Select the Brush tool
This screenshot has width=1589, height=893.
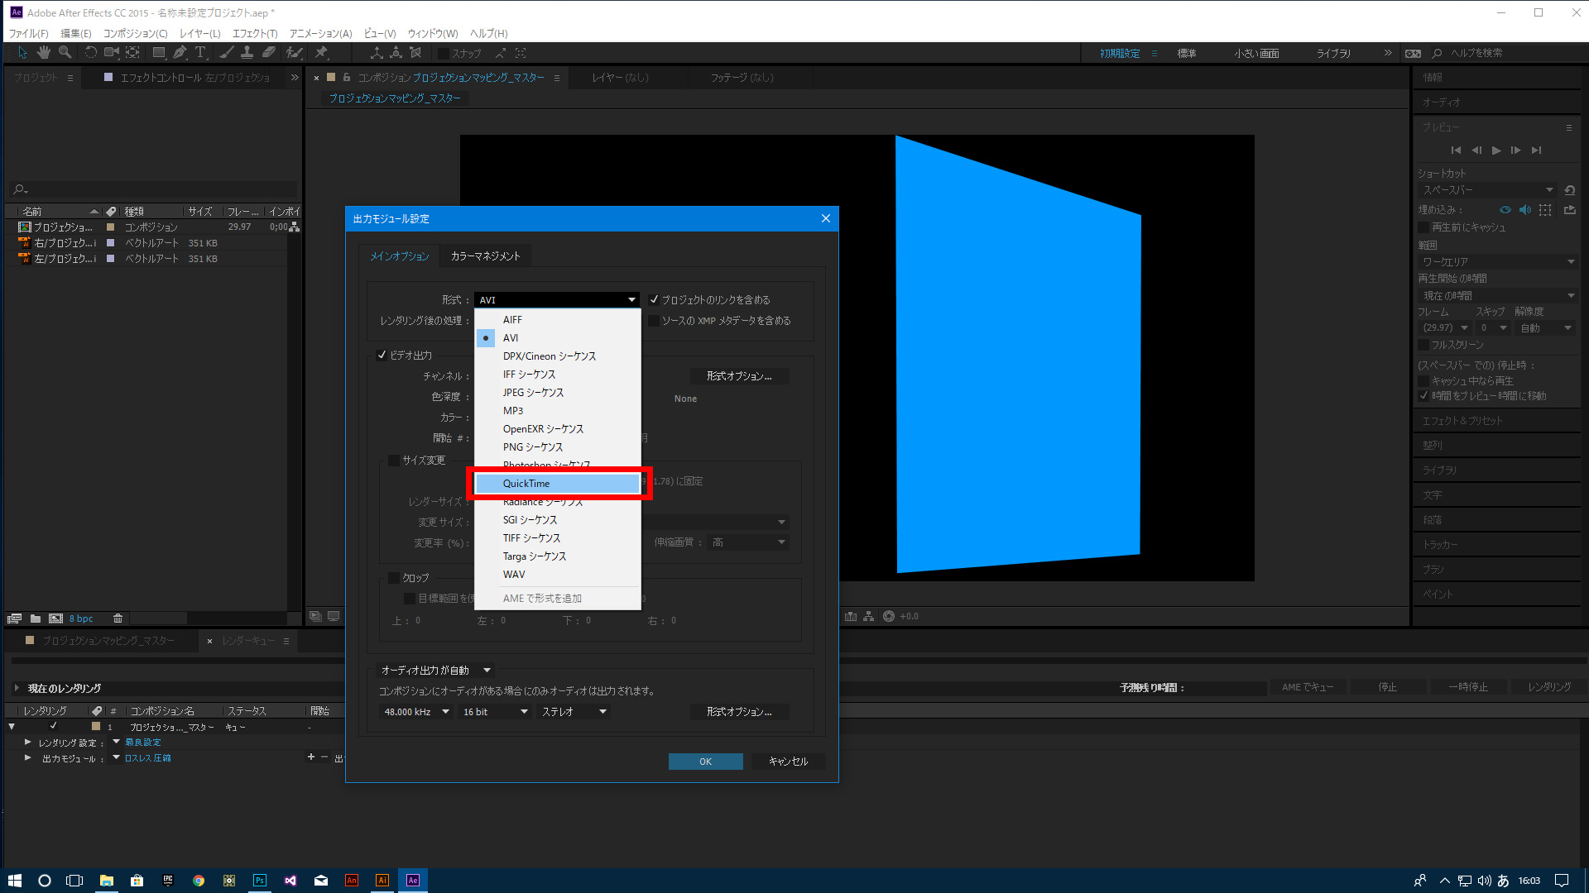(226, 53)
